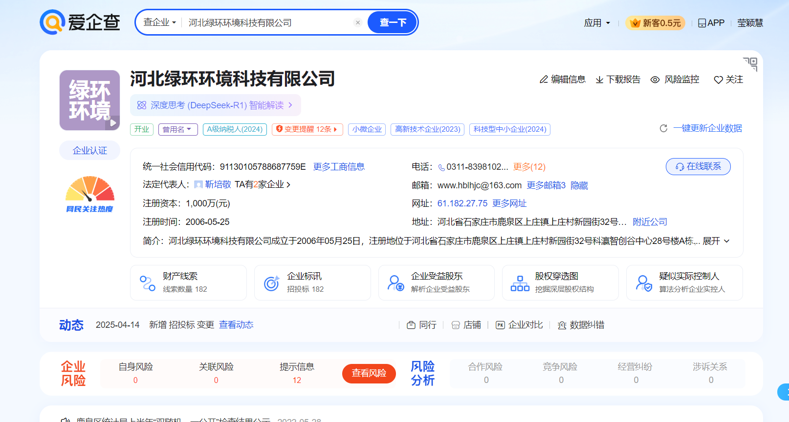Select the 科技型中小企业(2024) tag
The width and height of the screenshot is (789, 422).
point(510,129)
